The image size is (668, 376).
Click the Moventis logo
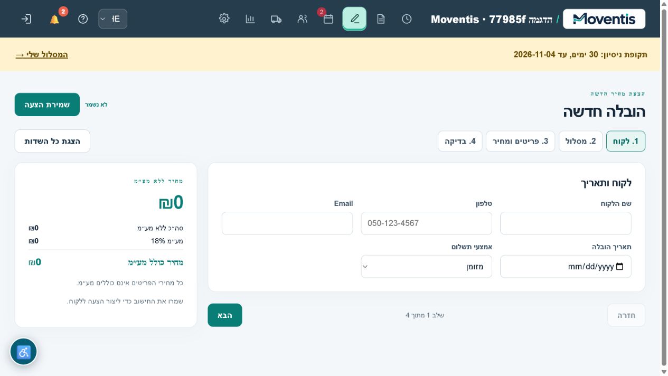(x=604, y=19)
